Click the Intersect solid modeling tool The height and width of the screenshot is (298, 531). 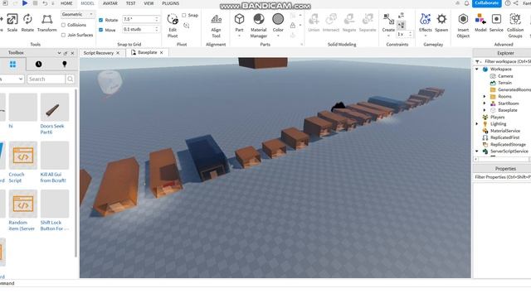click(x=331, y=22)
